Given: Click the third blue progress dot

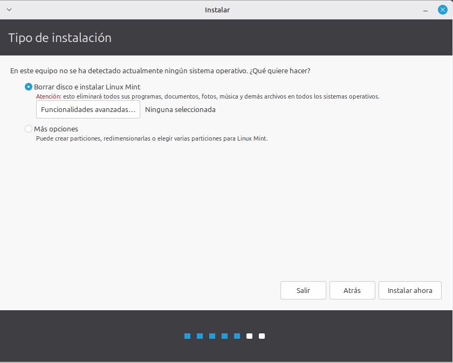Looking at the screenshot, I should click(212, 336).
